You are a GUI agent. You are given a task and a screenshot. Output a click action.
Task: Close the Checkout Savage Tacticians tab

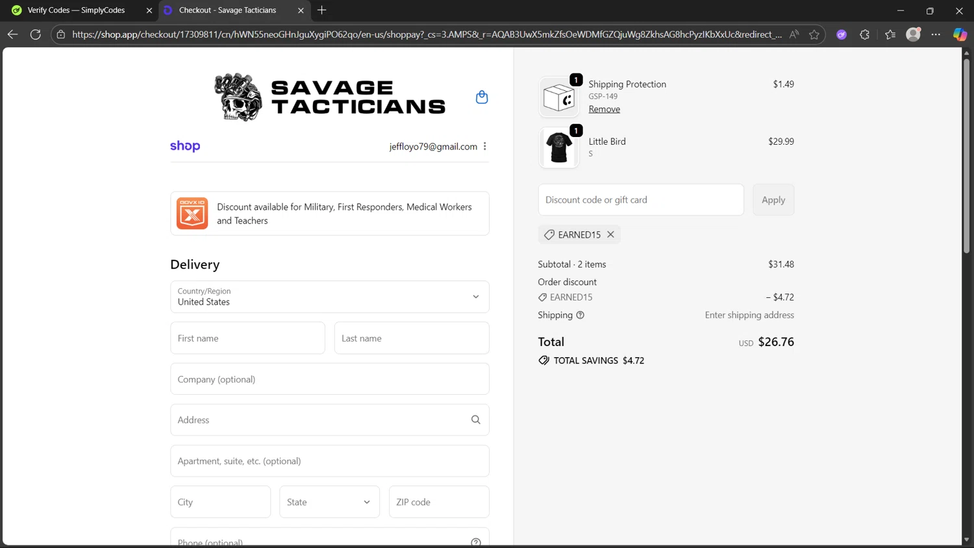[301, 10]
